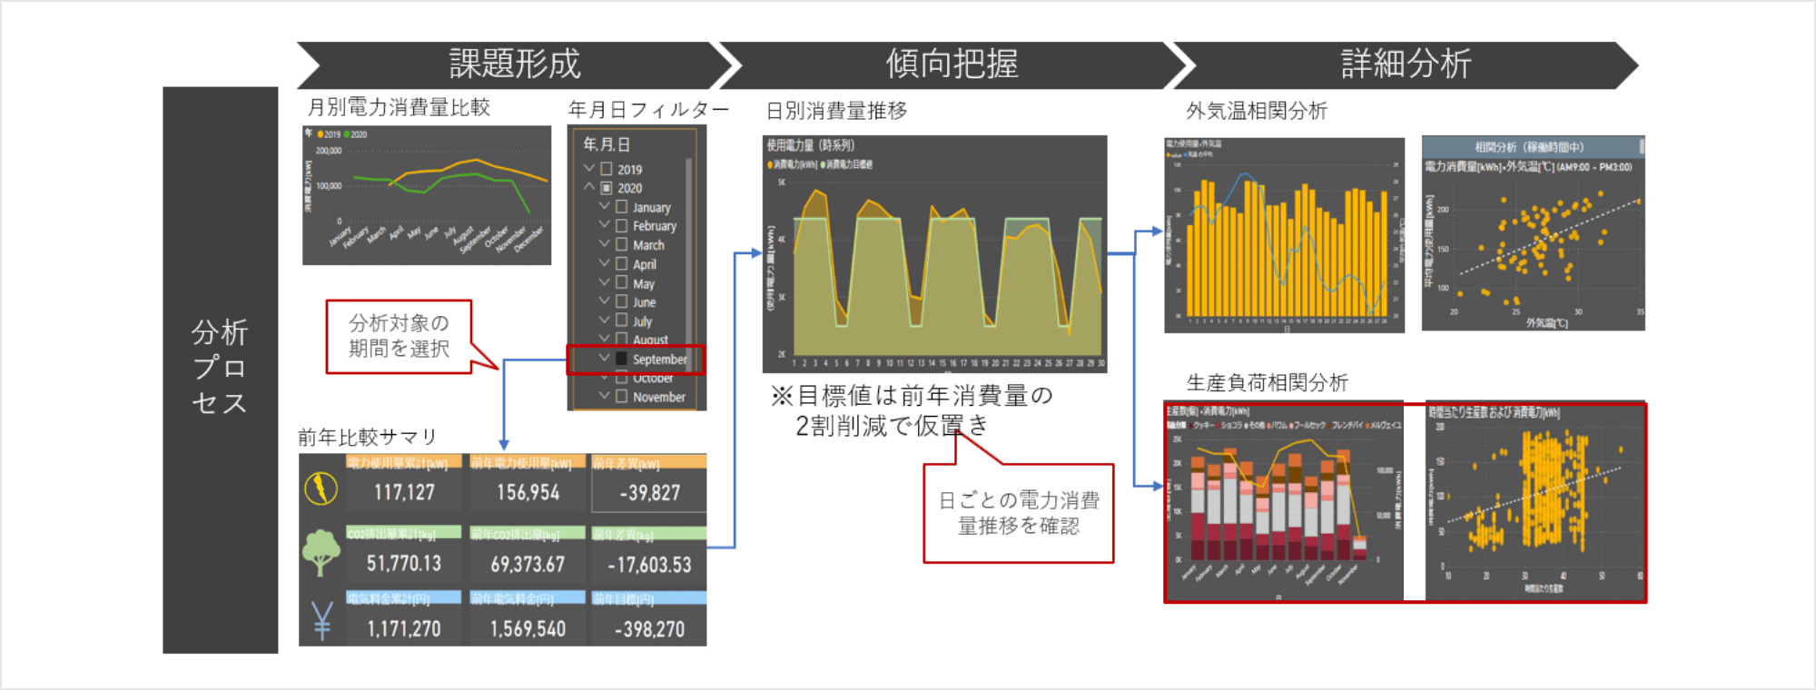Click the 2019 orange legend marker
The image size is (1816, 690).
coord(321,134)
